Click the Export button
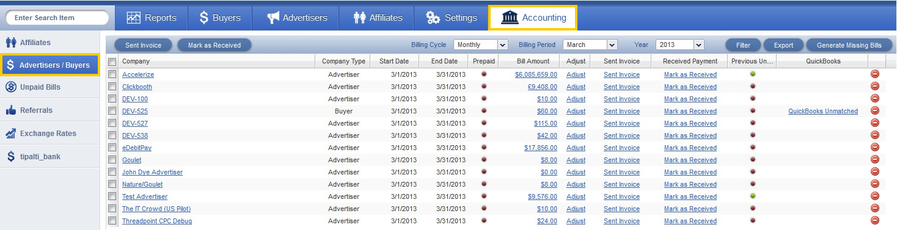 [783, 45]
